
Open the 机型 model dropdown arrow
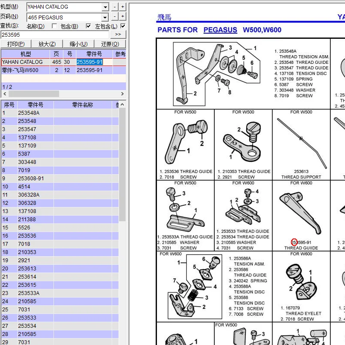(x=105, y=7)
